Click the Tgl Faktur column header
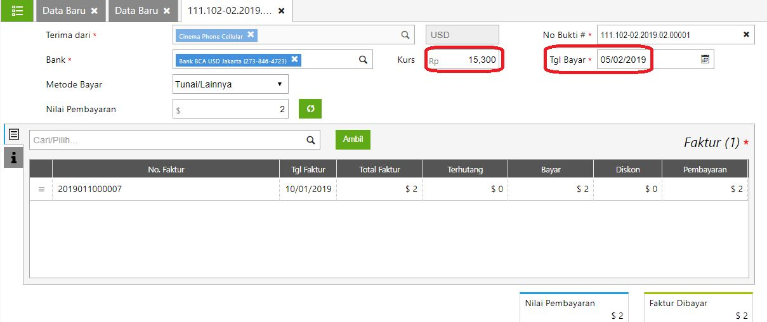 coord(308,169)
